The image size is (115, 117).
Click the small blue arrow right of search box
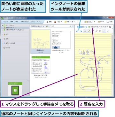[73, 27]
